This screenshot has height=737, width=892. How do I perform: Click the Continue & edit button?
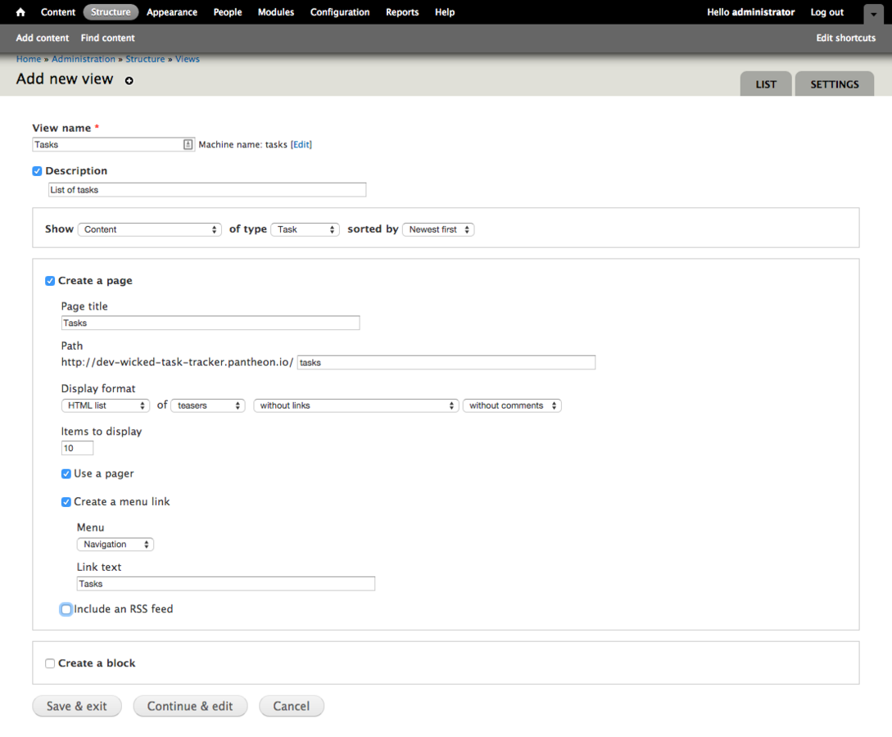190,706
